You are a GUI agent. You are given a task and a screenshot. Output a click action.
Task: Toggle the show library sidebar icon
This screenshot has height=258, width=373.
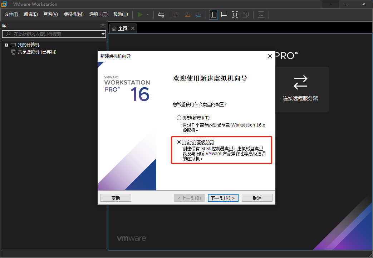point(214,15)
